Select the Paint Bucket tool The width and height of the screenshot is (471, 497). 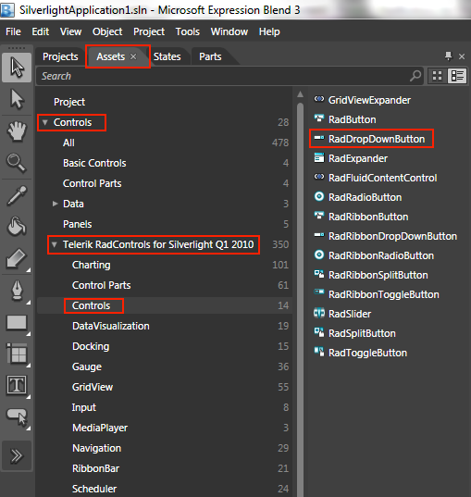(x=17, y=227)
